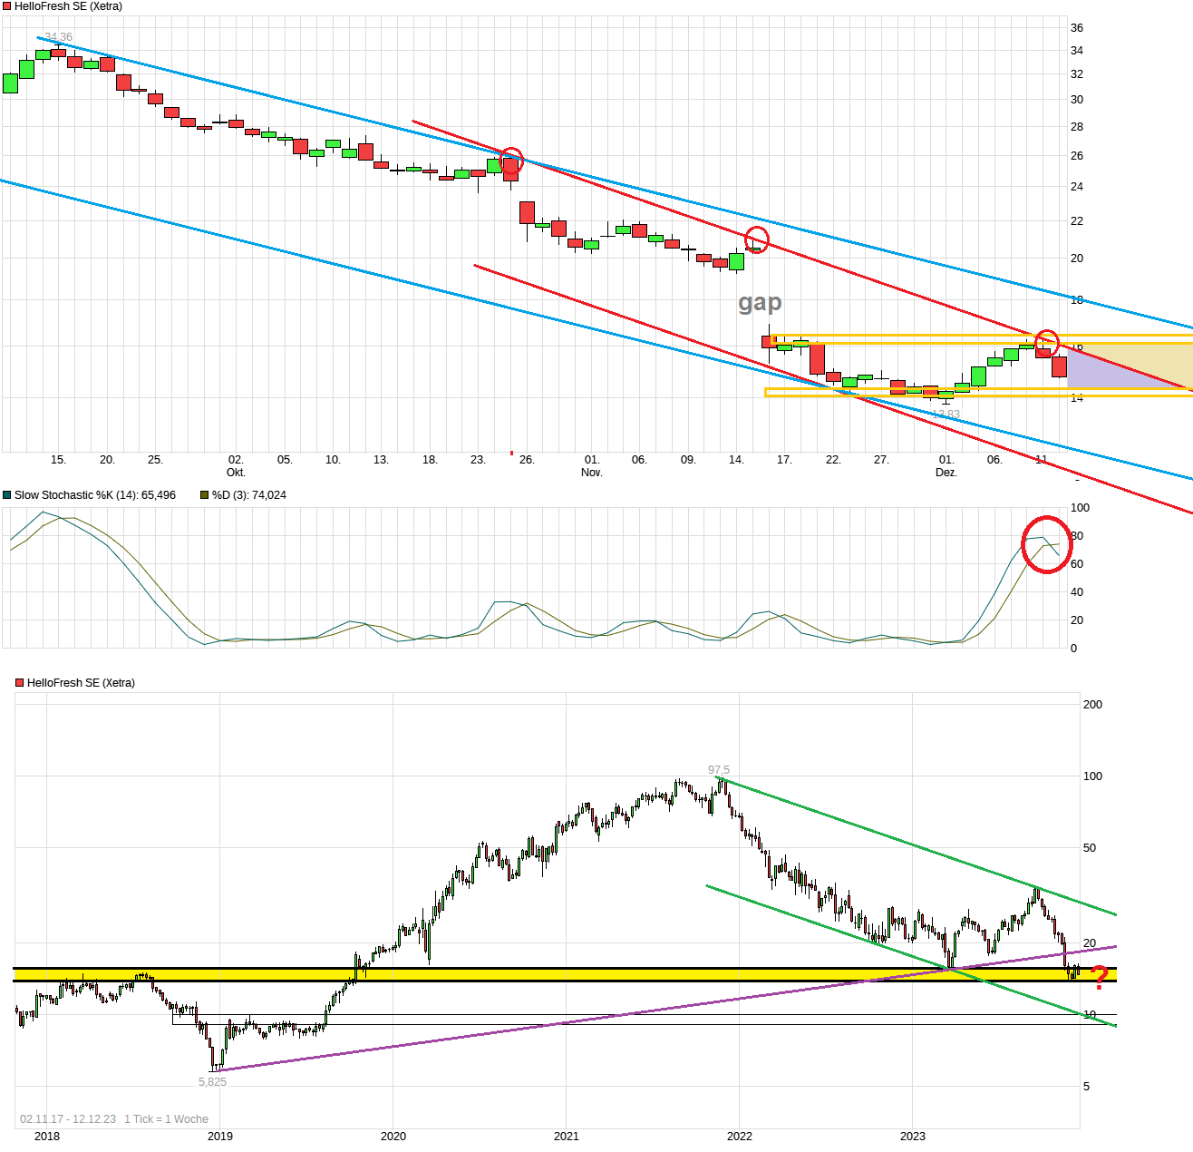1193x1152 pixels.
Task: Click the 80 level on the stochastic axis
Action: click(1077, 536)
